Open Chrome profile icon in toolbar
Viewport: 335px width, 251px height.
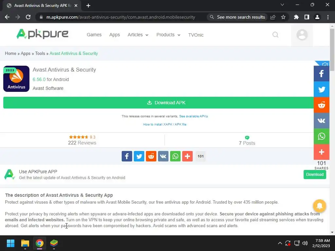317,17
